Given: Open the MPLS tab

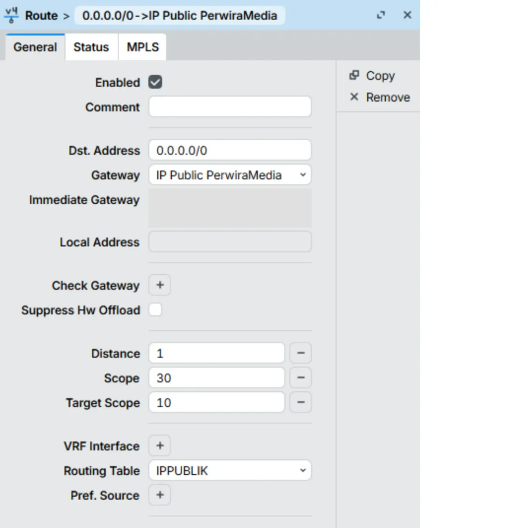Looking at the screenshot, I should pos(143,47).
